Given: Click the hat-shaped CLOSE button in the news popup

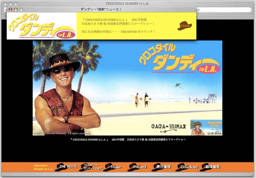Looking at the screenshot, I should [185, 26].
